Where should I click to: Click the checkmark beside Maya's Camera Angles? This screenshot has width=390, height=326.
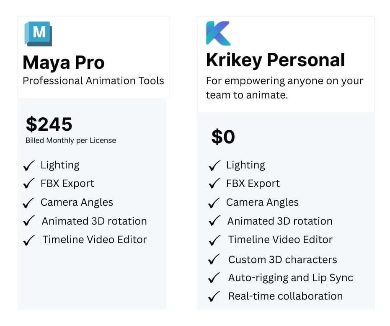29,203
